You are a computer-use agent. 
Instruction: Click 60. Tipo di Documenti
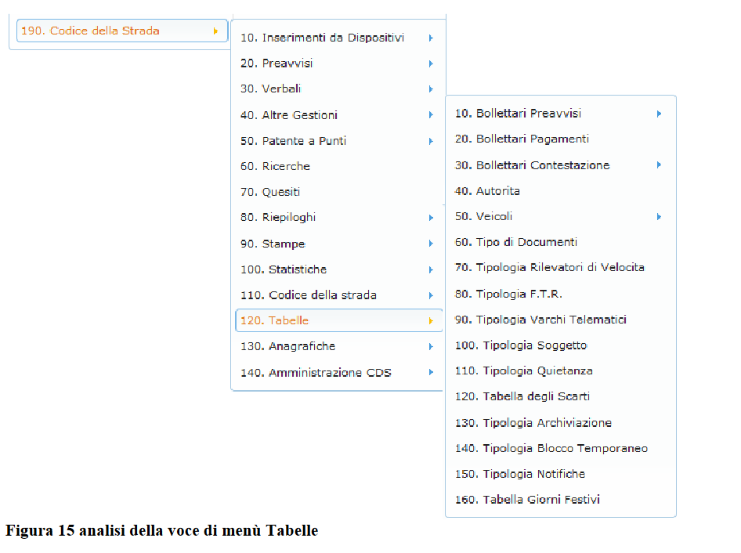pyautogui.click(x=515, y=242)
